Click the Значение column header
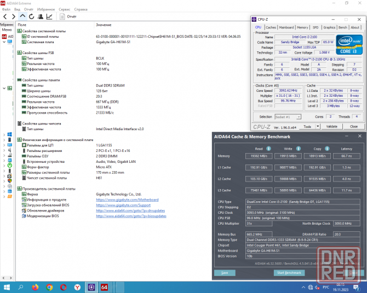The image size is (367, 293). tap(104, 25)
